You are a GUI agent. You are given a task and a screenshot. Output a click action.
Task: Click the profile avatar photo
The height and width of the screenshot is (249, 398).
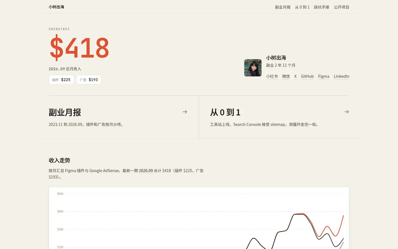(x=253, y=68)
